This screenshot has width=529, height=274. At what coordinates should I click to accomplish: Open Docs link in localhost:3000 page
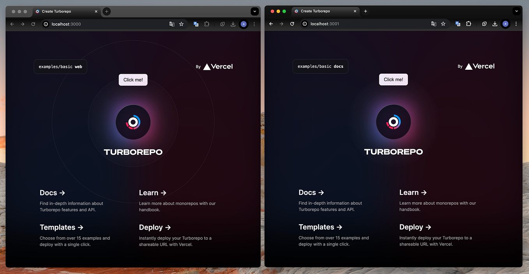pyautogui.click(x=52, y=193)
